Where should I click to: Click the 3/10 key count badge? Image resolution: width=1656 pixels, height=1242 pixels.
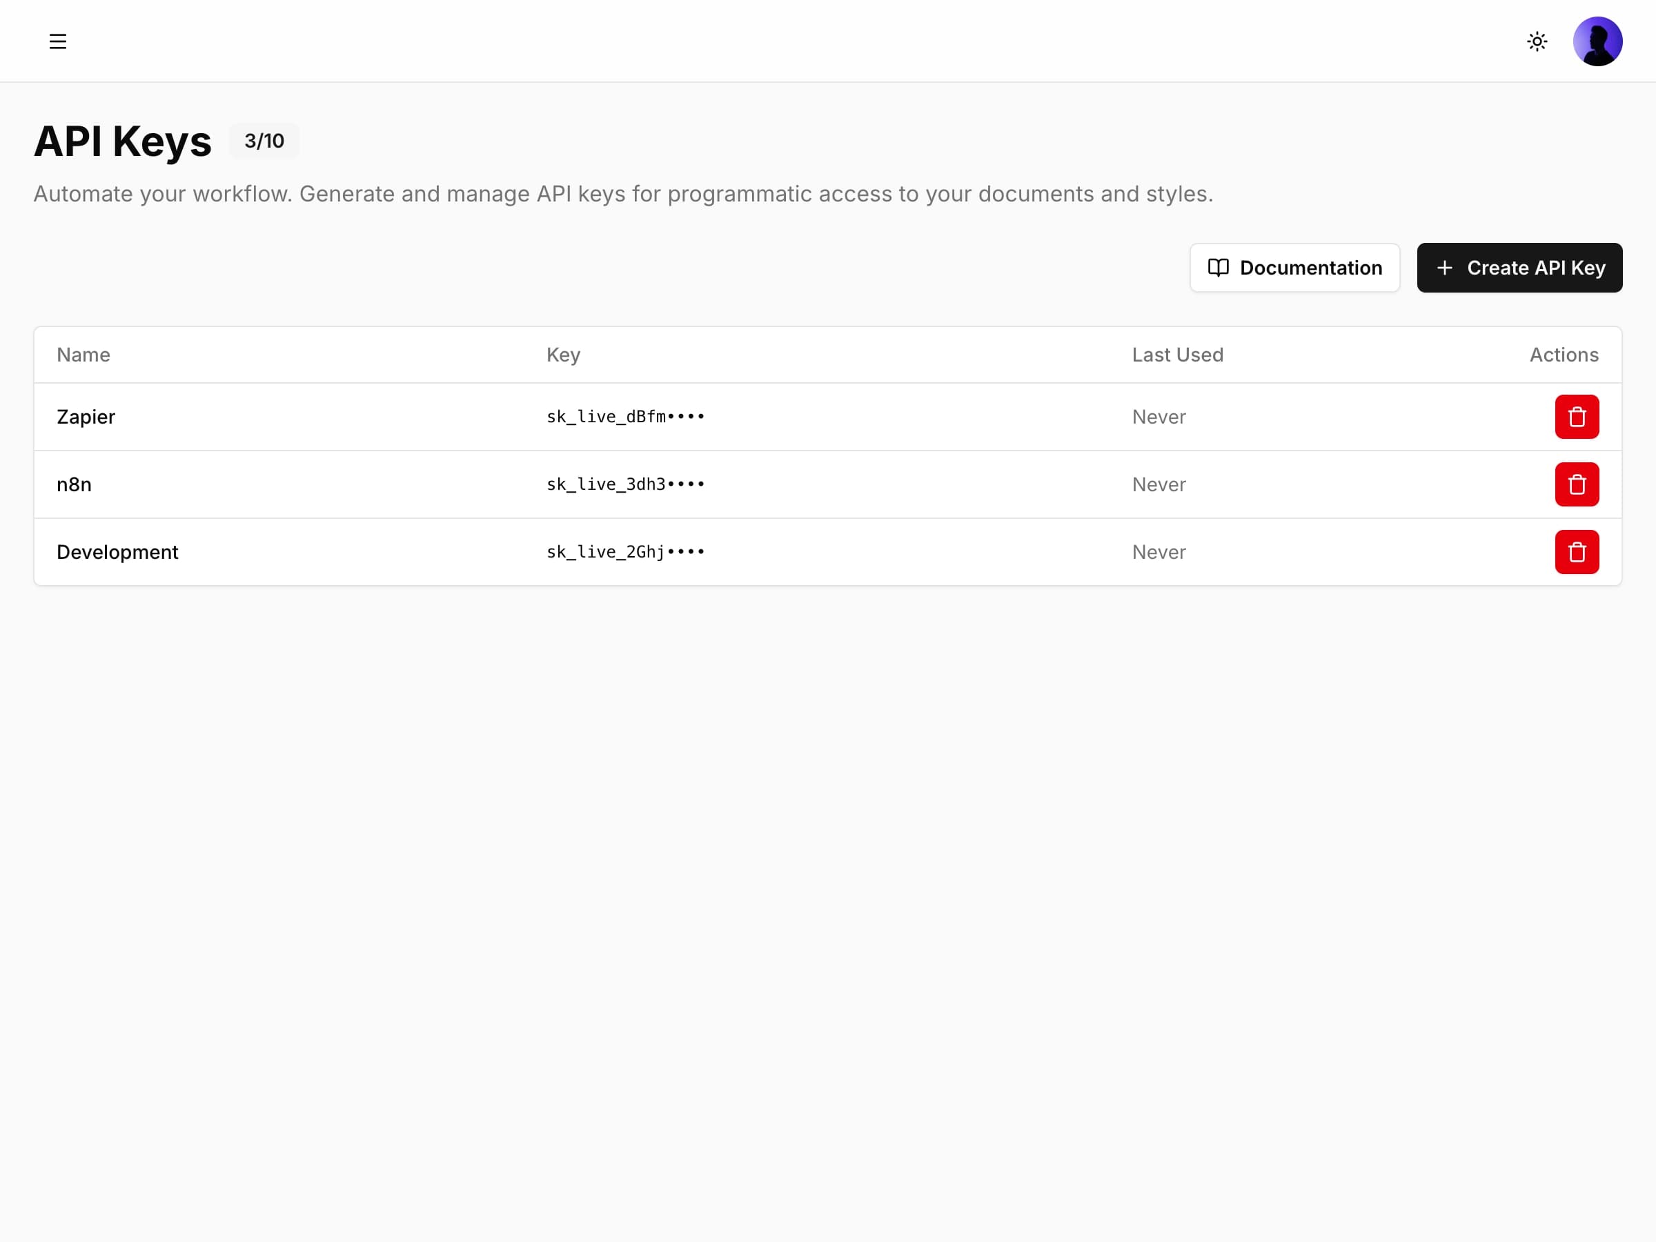[264, 141]
